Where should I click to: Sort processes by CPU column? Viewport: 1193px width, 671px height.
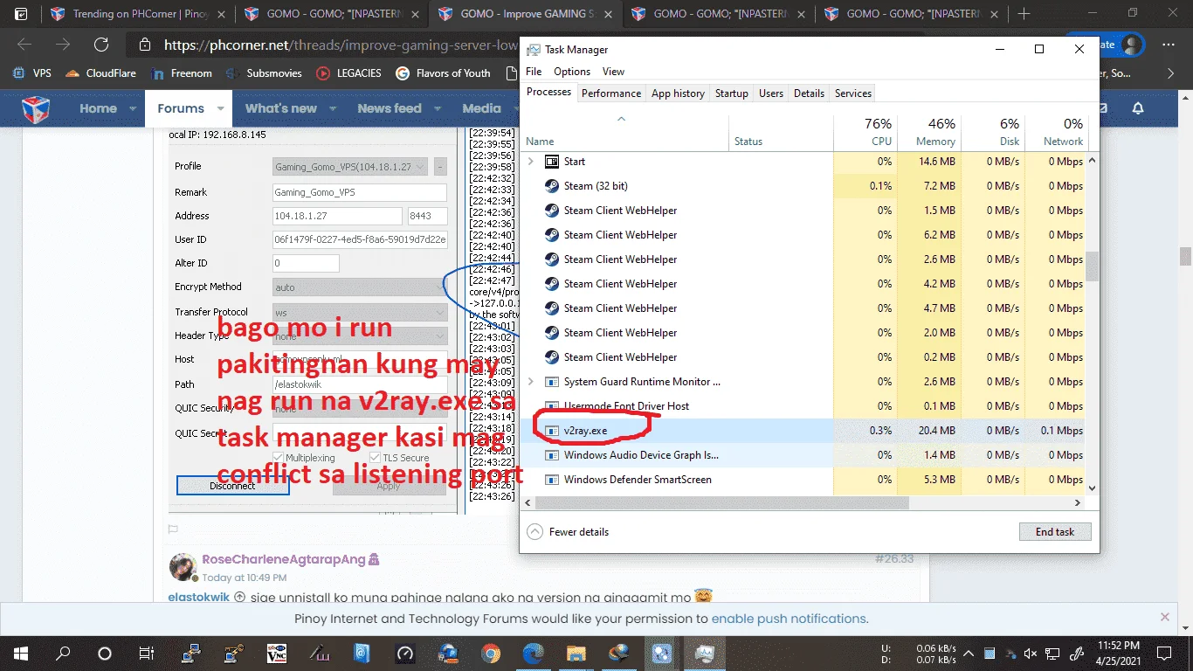865,131
